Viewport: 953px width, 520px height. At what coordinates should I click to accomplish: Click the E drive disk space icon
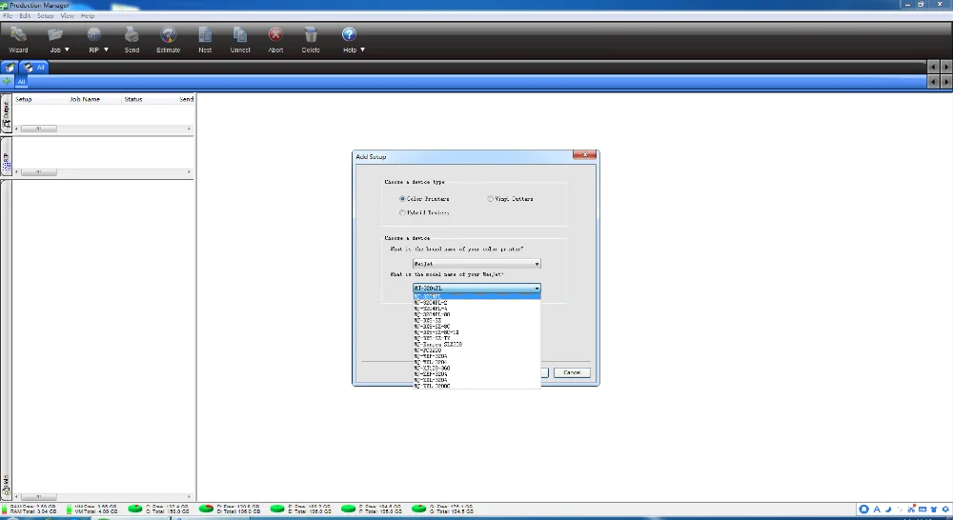click(277, 509)
